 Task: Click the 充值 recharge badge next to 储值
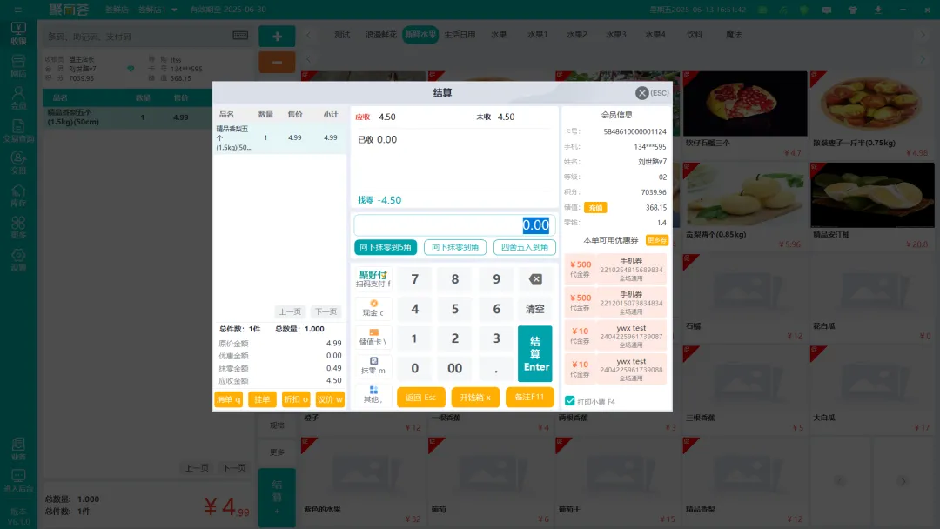coord(595,208)
